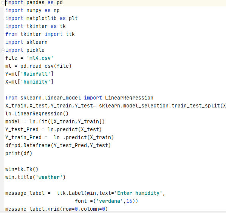
Task: Click the 'import sklearn' line
Action: (x=26, y=42)
